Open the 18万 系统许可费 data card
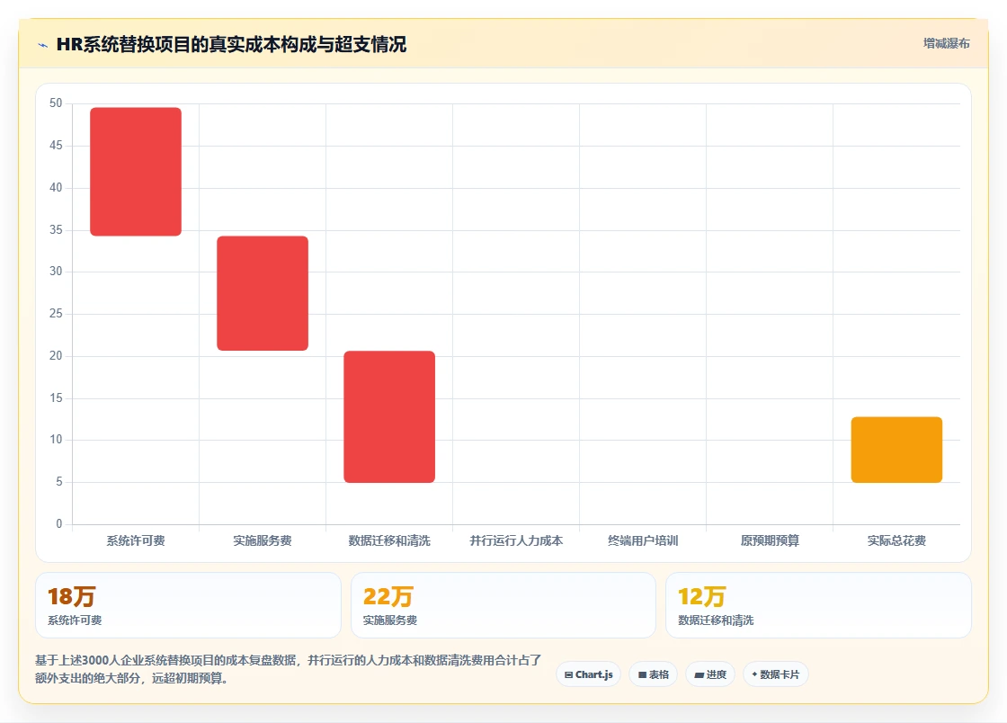This screenshot has width=1007, height=723. pos(188,605)
